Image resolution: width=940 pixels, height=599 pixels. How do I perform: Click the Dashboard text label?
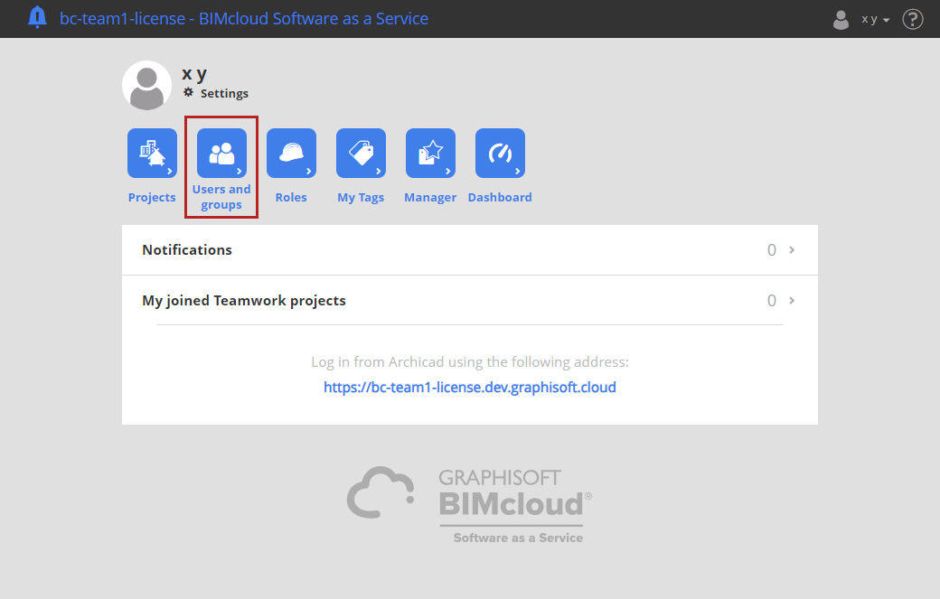click(x=500, y=197)
